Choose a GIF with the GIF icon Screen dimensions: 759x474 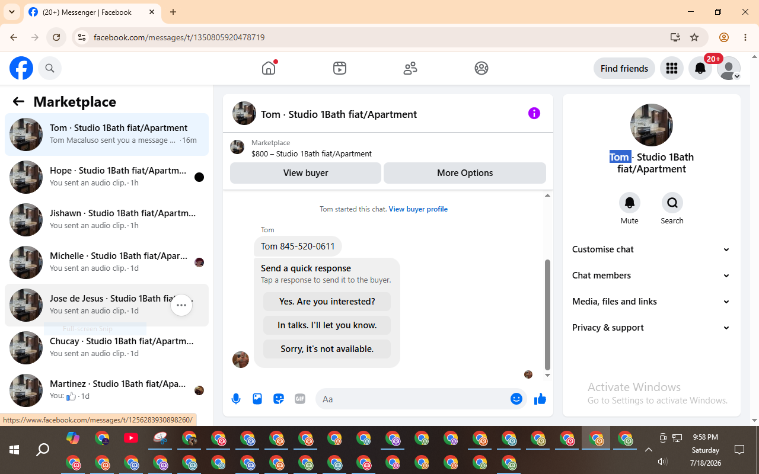pos(300,399)
